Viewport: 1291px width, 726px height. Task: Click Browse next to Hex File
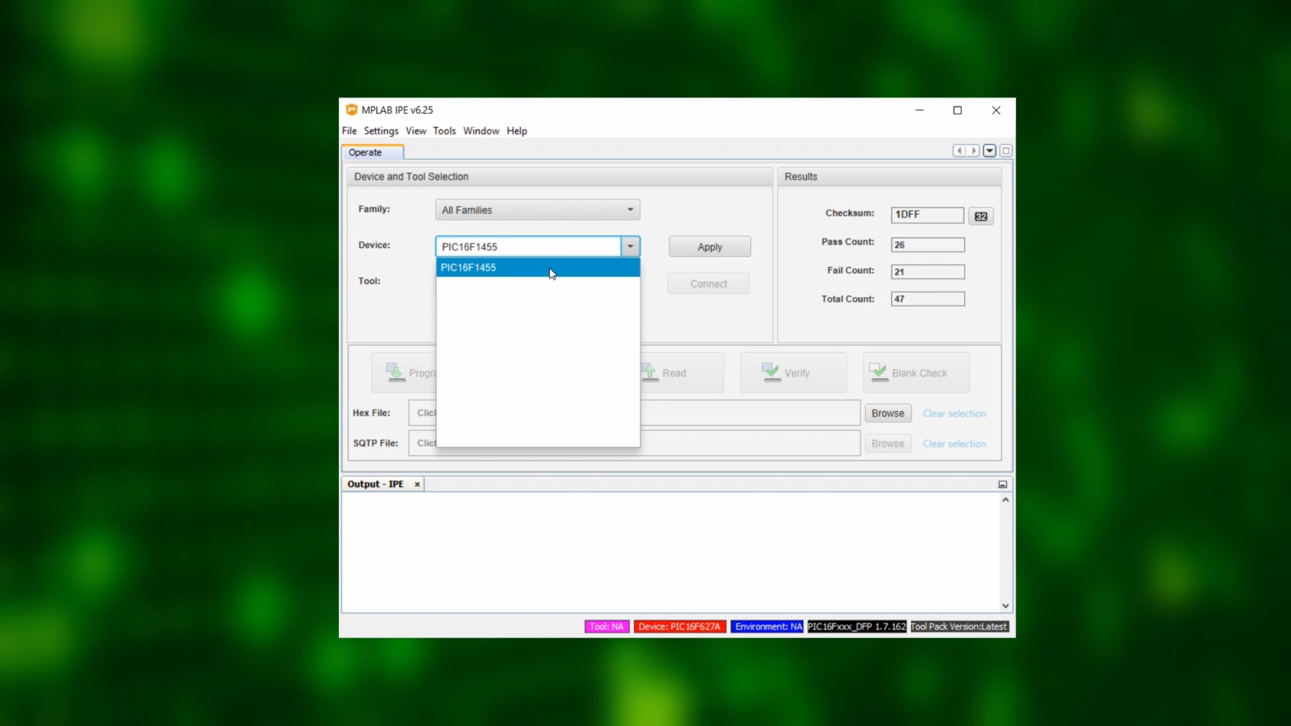888,413
